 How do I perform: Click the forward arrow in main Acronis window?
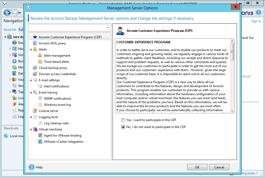(x=15, y=13)
